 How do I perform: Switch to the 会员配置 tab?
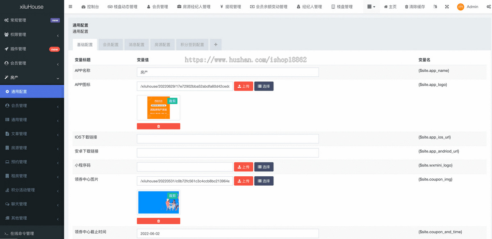pos(110,44)
